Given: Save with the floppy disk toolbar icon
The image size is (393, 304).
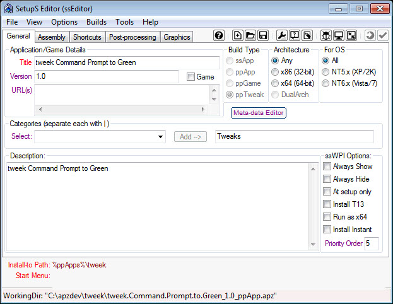Looking at the screenshot, I should (263, 35).
